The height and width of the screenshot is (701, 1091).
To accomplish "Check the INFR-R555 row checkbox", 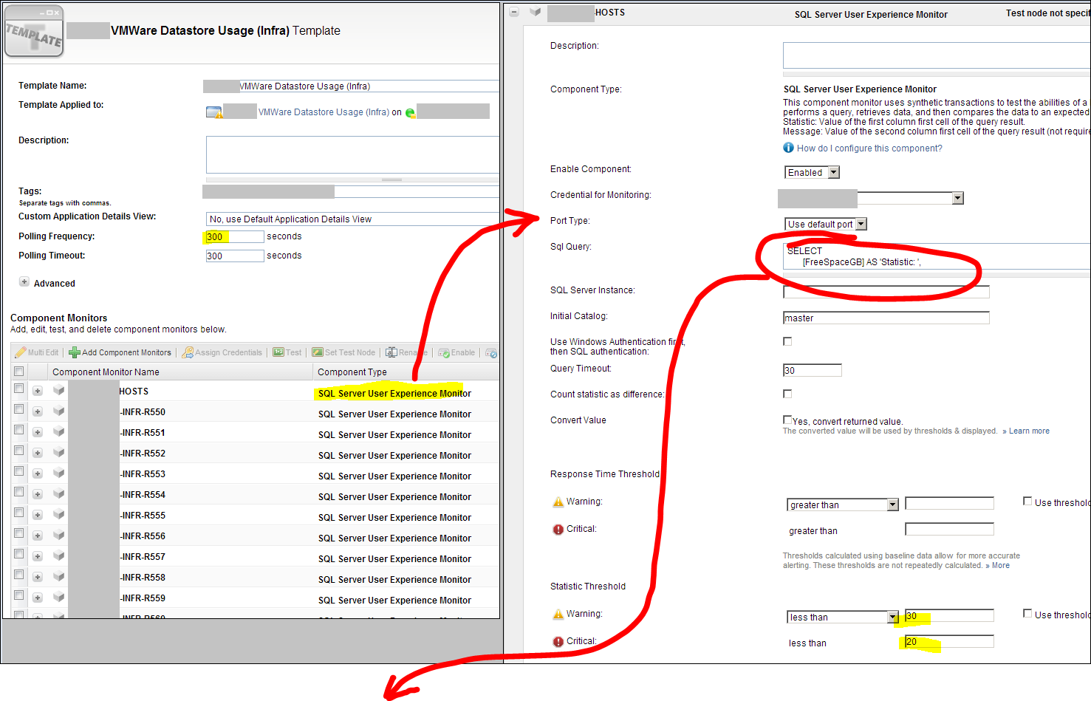I will (x=19, y=513).
